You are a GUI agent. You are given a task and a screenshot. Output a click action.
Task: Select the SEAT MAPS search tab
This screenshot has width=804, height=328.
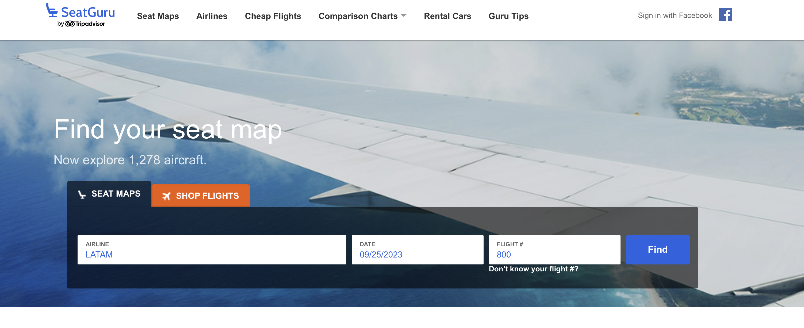(116, 194)
